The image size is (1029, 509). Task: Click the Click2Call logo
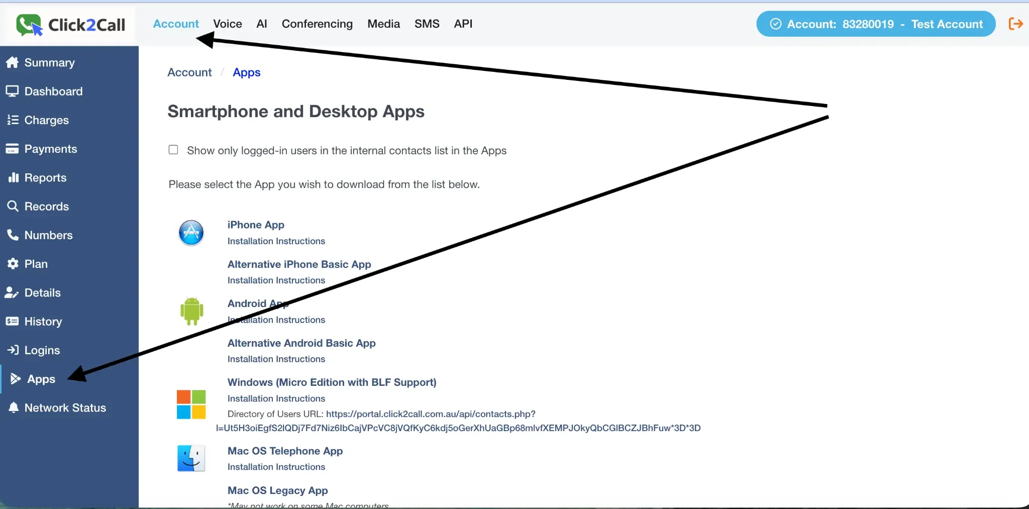click(70, 24)
